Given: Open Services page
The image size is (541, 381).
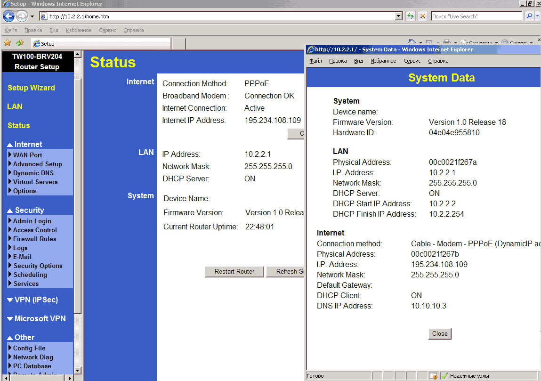Looking at the screenshot, I should point(26,284).
